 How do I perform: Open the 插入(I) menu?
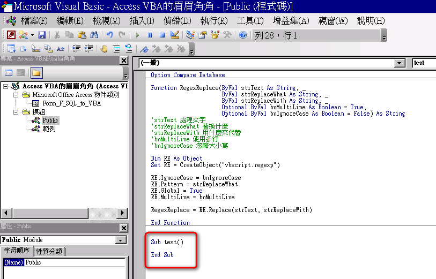pyautogui.click(x=142, y=21)
